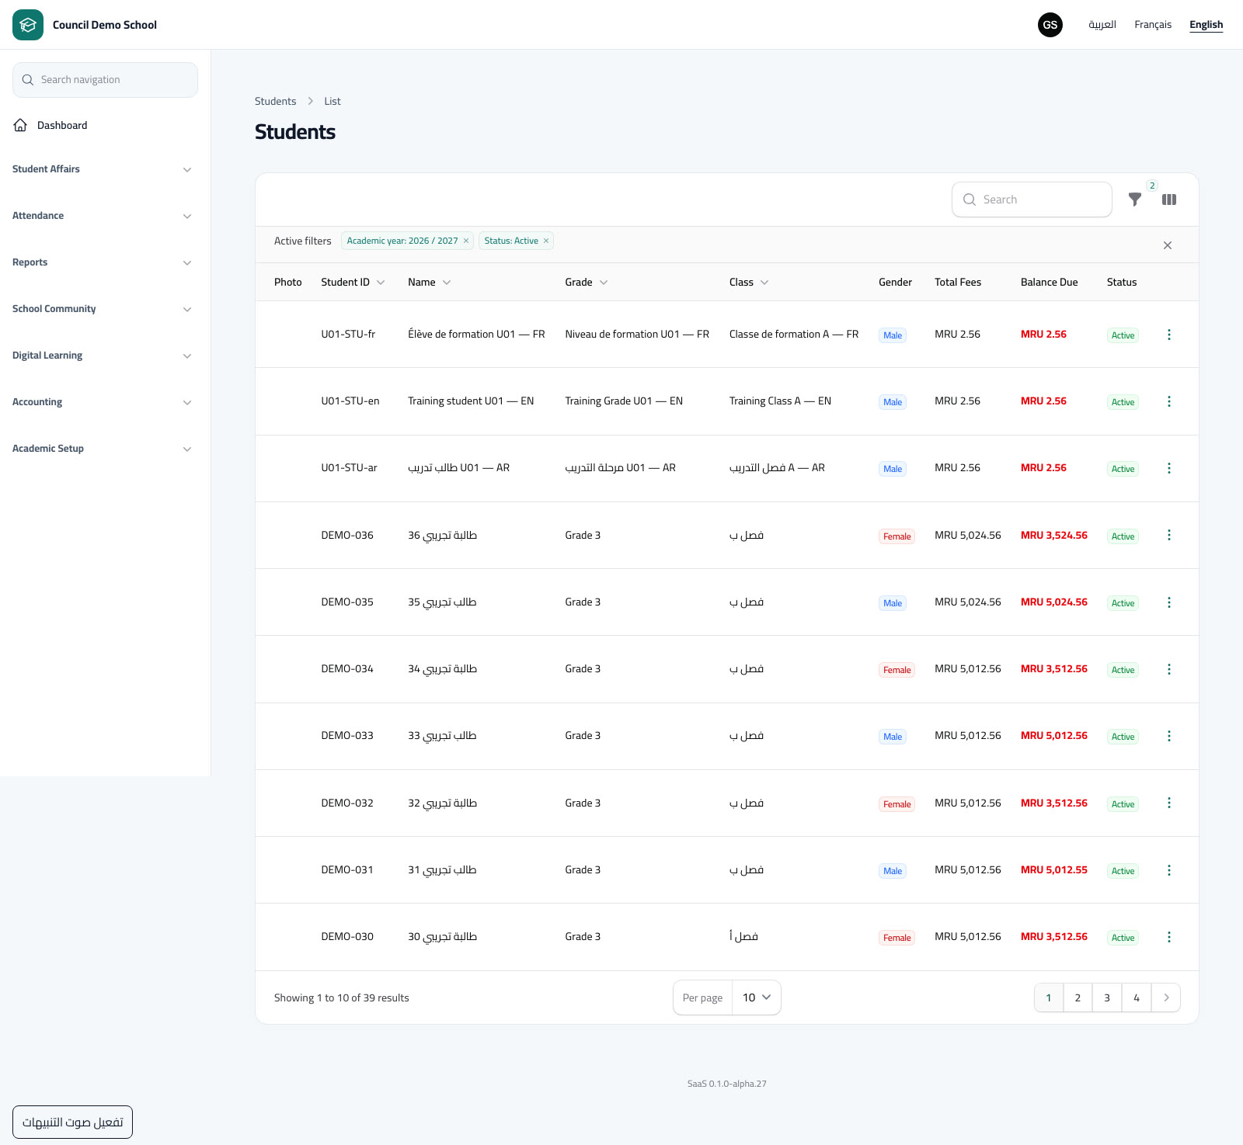The height and width of the screenshot is (1145, 1243).
Task: Click the Students breadcrumb link
Action: point(275,101)
